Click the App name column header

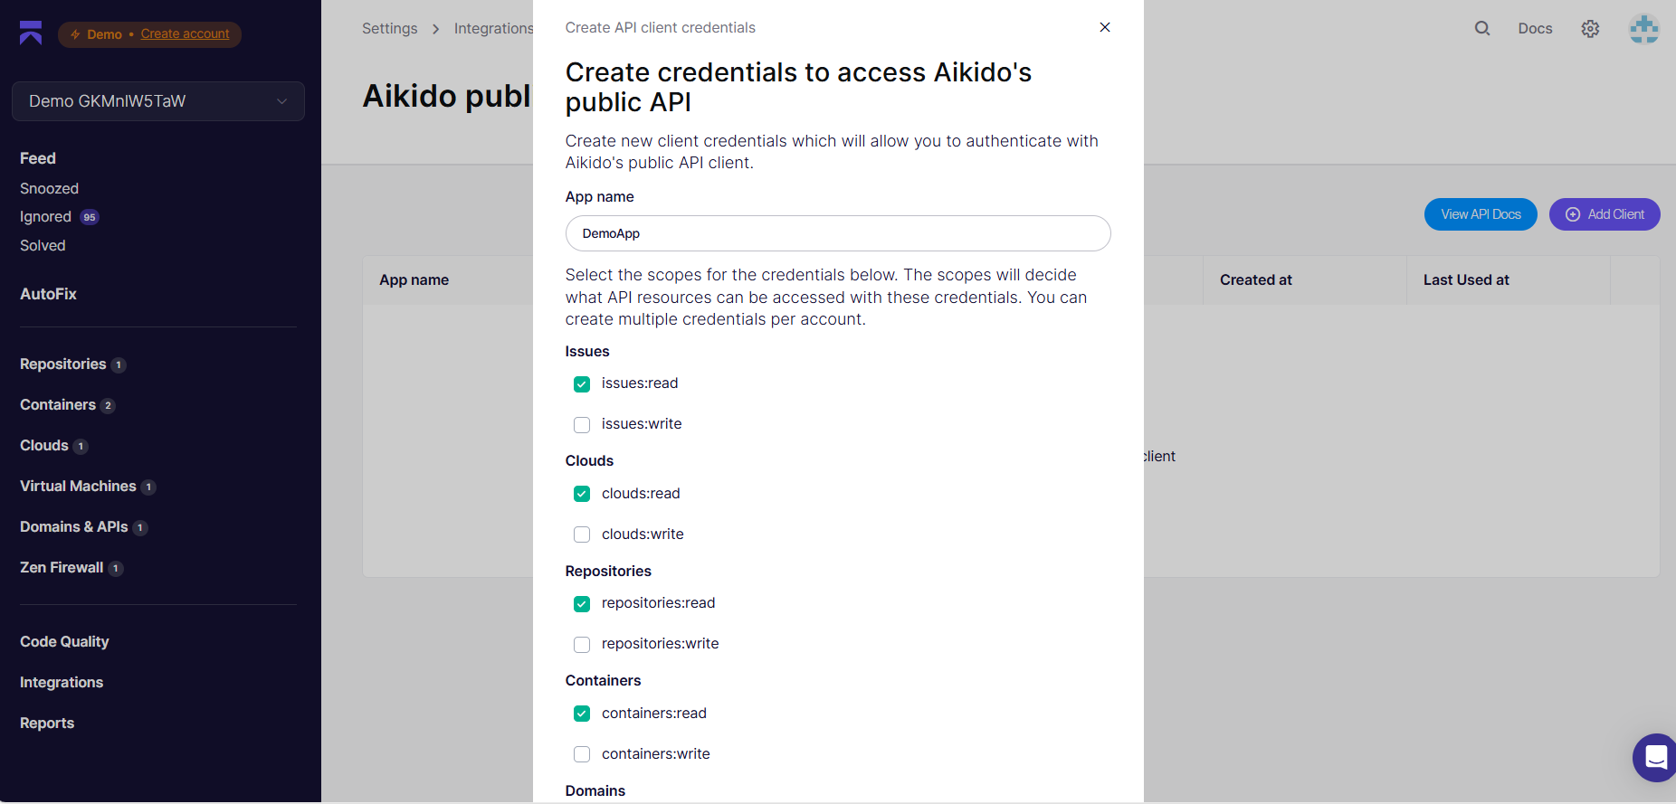pos(414,280)
